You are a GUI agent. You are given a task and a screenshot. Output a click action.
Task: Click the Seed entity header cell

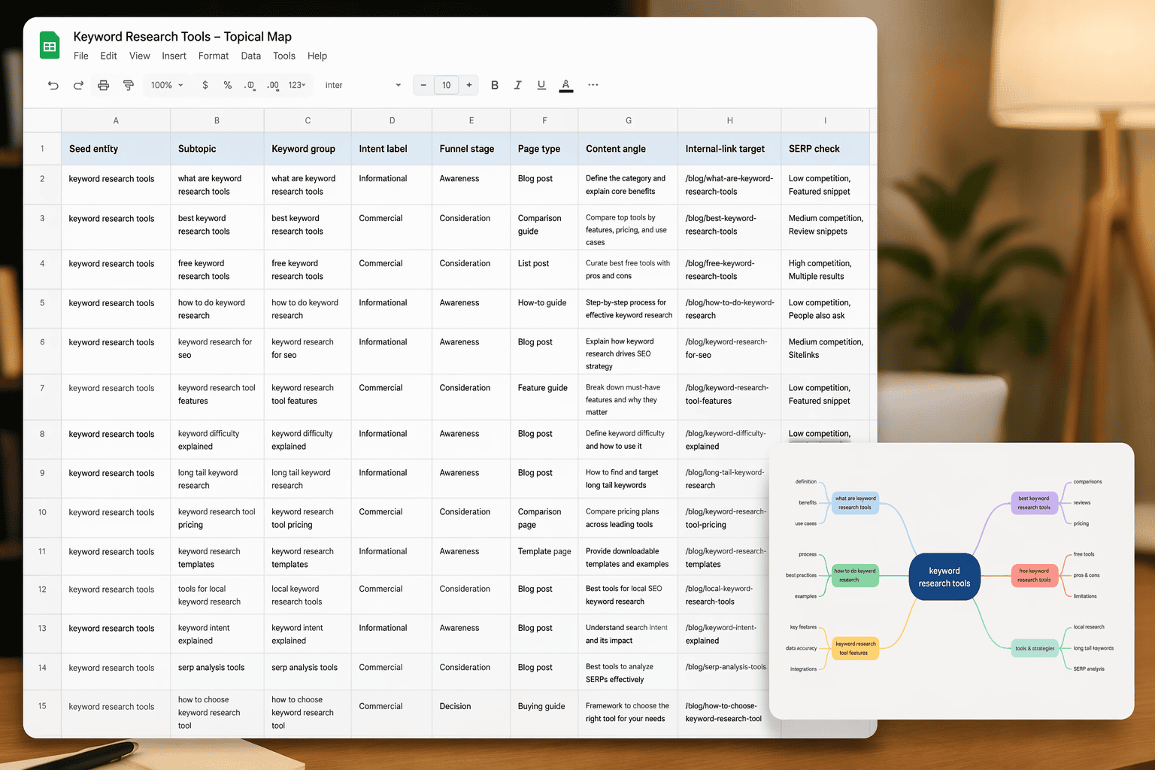coord(116,149)
